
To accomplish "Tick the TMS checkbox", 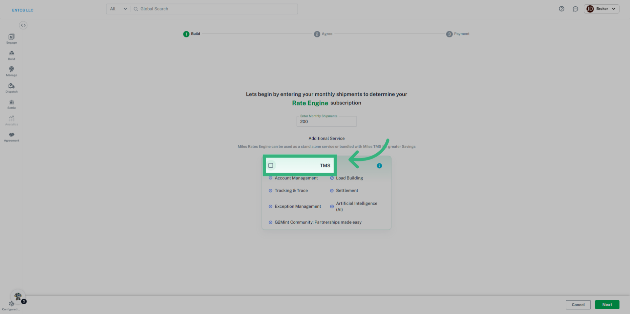I will coord(271,165).
